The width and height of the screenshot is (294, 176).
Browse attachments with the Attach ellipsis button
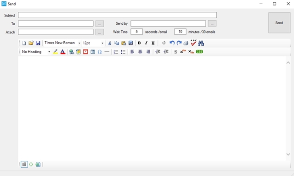(100, 32)
